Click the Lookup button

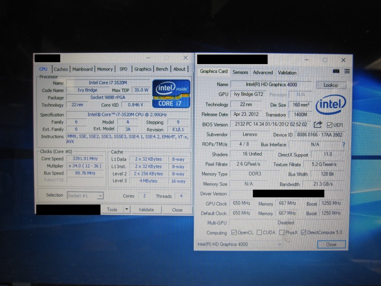[331, 85]
